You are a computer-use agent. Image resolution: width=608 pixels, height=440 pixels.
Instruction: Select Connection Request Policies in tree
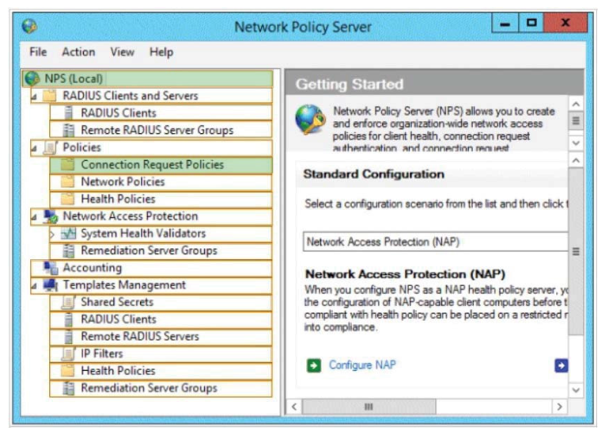[x=161, y=164]
